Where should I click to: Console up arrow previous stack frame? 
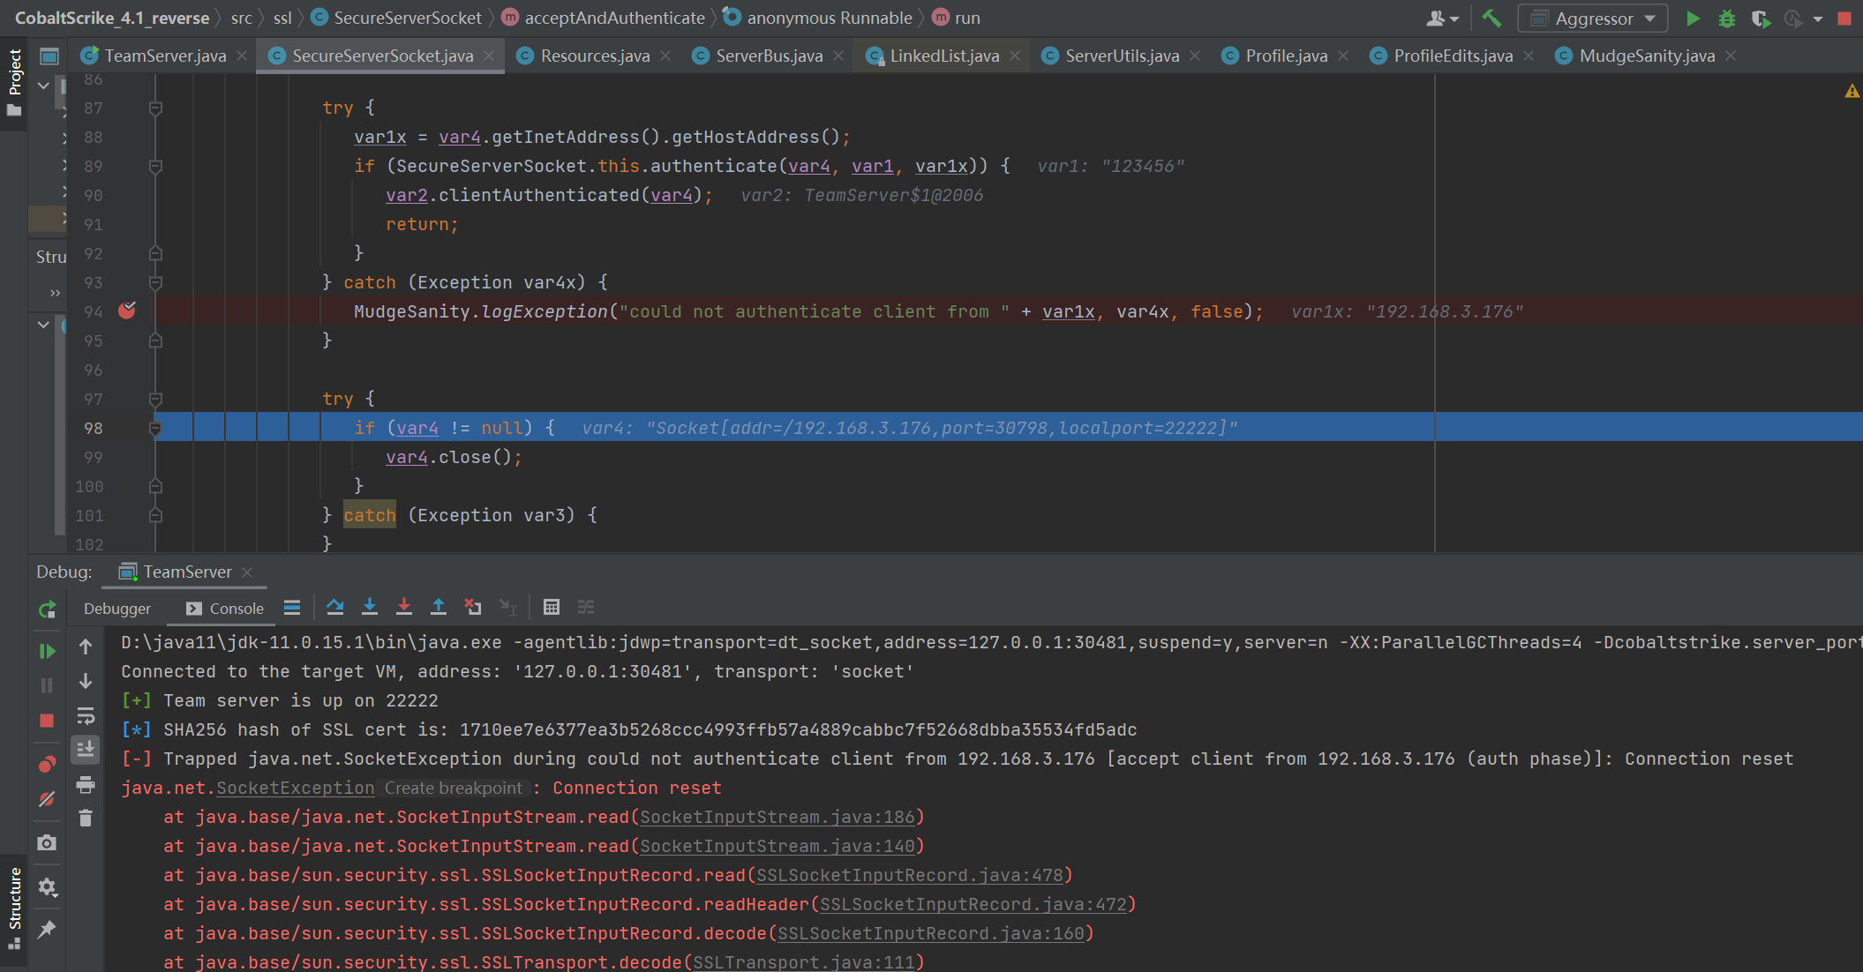(x=86, y=647)
